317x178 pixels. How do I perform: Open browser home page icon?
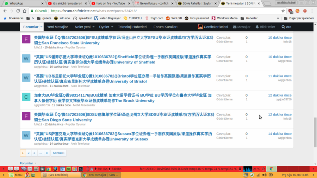[24, 11]
